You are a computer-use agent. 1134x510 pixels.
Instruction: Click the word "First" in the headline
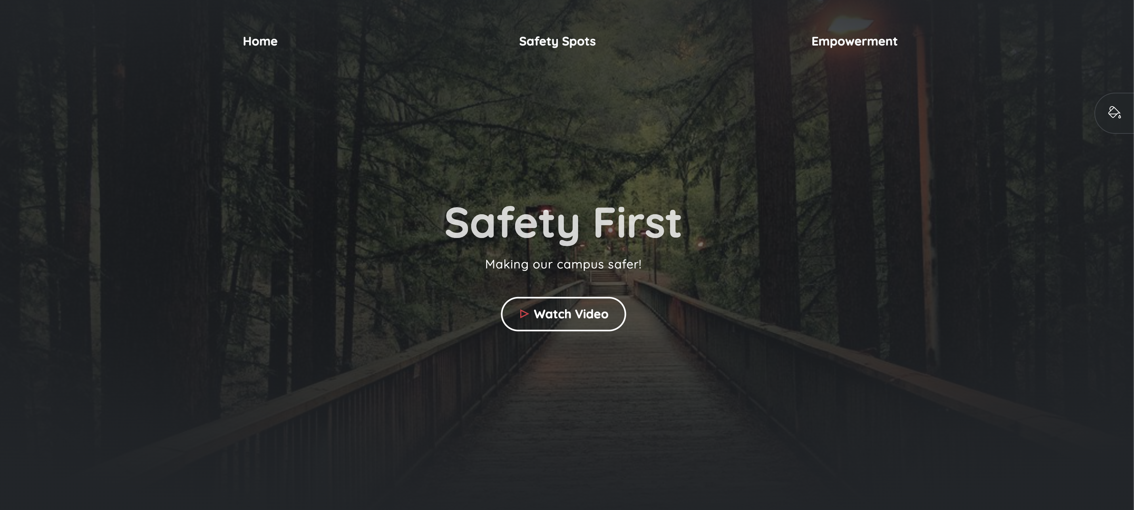(638, 223)
